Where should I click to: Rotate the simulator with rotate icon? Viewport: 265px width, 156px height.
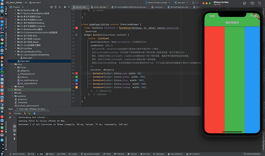click(259, 3)
